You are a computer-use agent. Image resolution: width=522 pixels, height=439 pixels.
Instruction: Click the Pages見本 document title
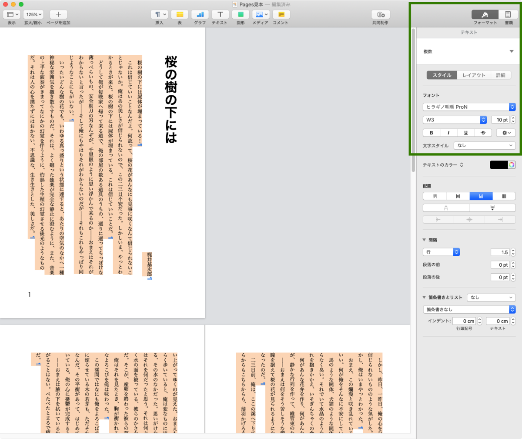(x=251, y=4)
